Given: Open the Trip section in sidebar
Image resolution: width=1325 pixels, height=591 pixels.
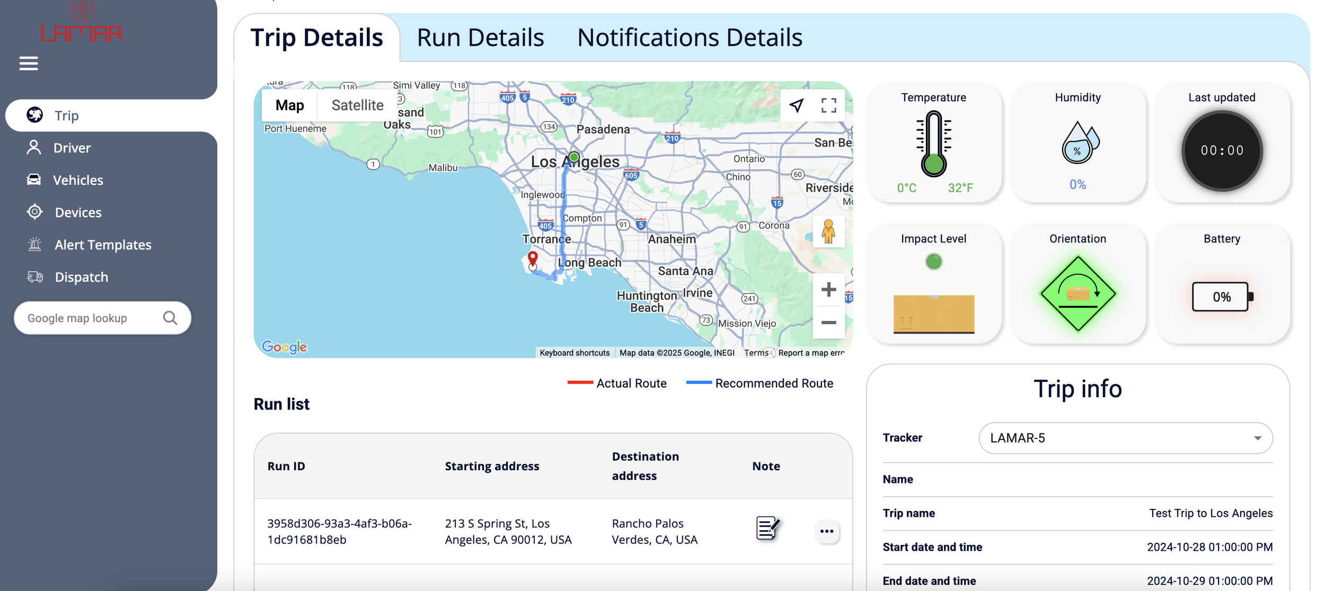Looking at the screenshot, I should pos(66,115).
